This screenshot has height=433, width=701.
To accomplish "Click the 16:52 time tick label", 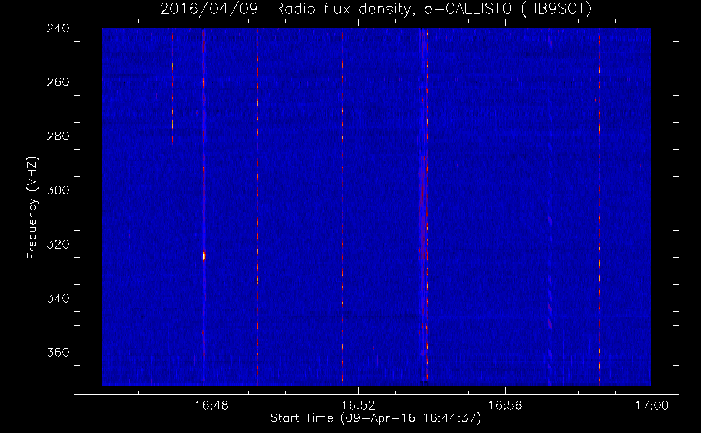I will [x=358, y=406].
